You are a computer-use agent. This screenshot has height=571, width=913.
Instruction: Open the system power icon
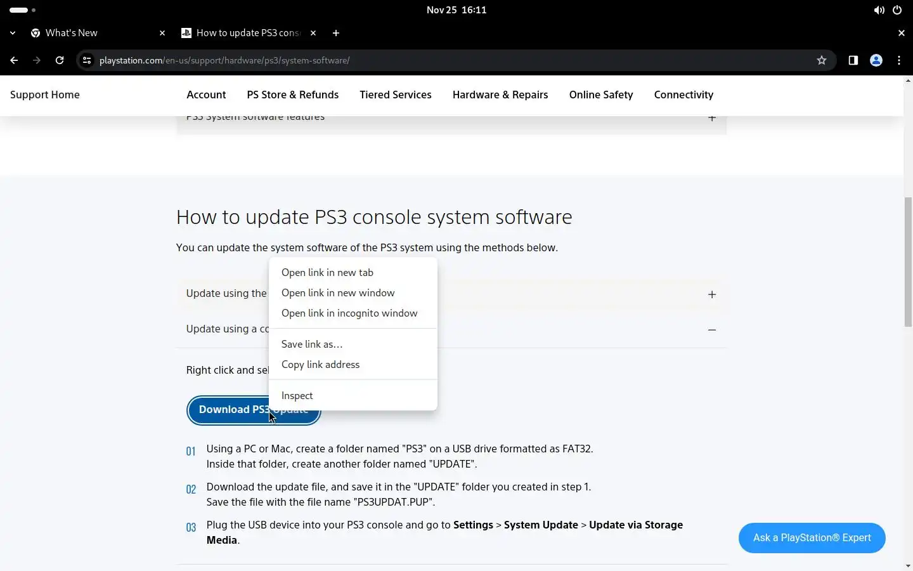[x=897, y=10]
